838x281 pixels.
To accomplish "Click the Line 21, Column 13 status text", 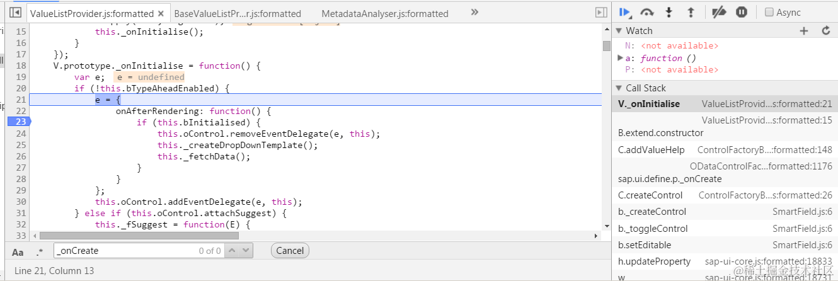I will coord(54,270).
